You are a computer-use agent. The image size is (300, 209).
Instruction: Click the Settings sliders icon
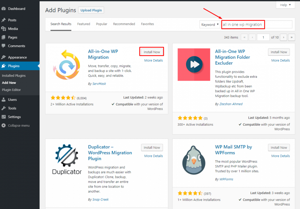click(x=4, y=117)
